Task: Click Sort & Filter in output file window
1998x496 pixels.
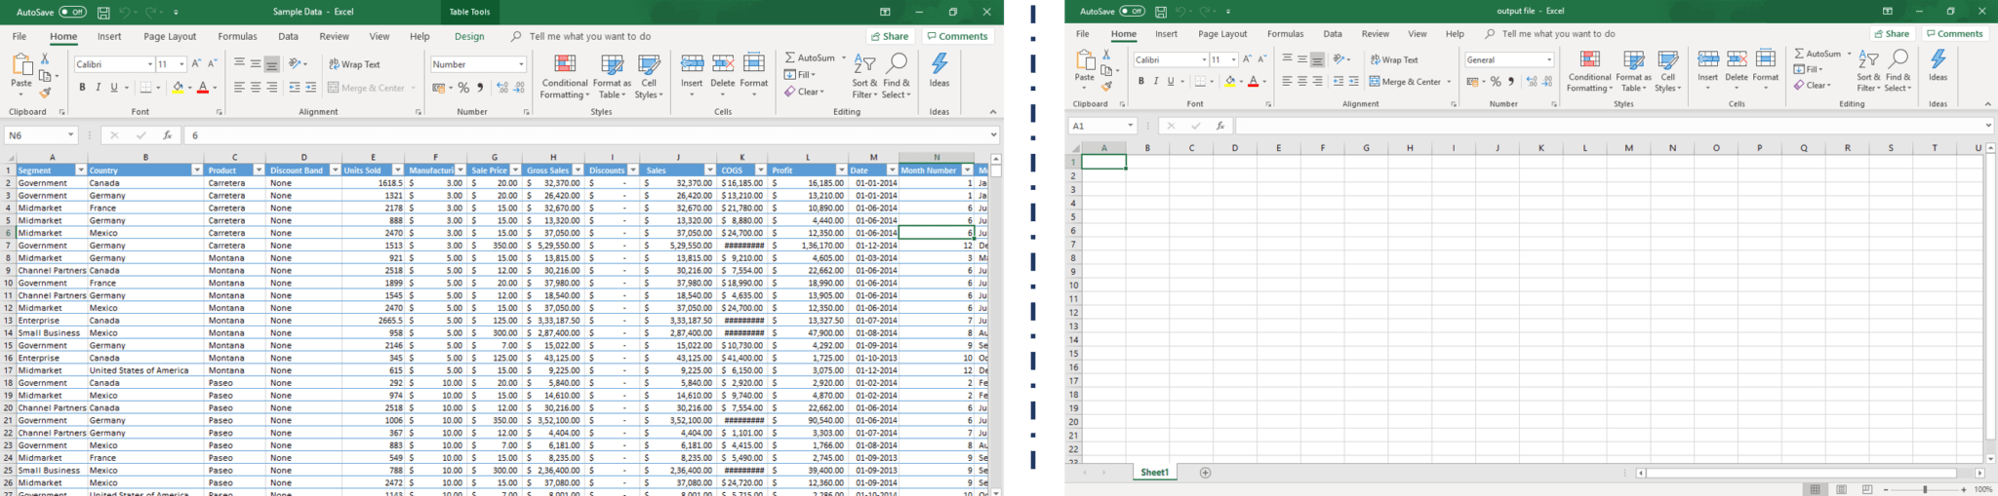Action: coord(1868,71)
